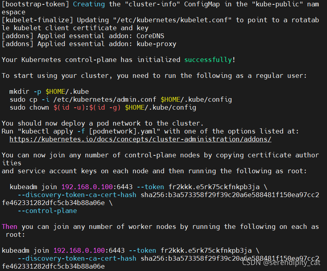This screenshot has width=327, height=271.
Task: Click the "cluster-info" ConfigMap name
Action: [152, 4]
